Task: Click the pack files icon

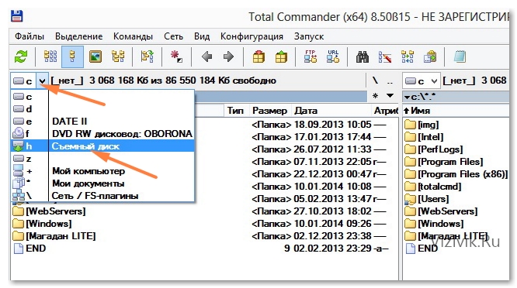Action: 258,57
